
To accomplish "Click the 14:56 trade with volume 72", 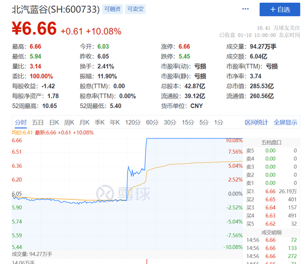I will click(271, 240).
